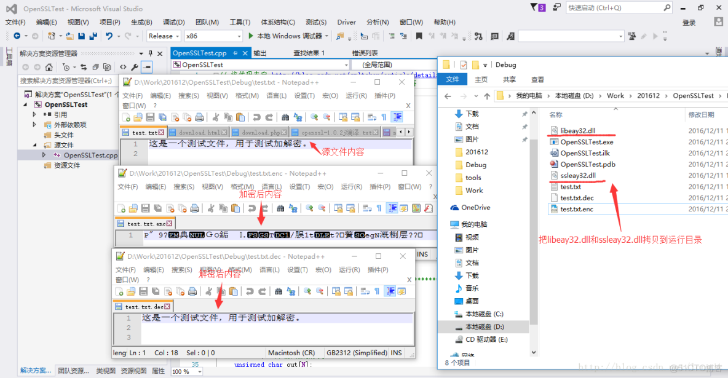
Task: Navigate to Work in the Explorer address bar
Action: click(x=615, y=96)
